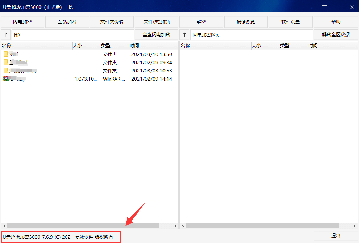Screen dimensions: 359x243
Task: Open the hamburger menu in the title bar
Action: (x=325, y=7)
